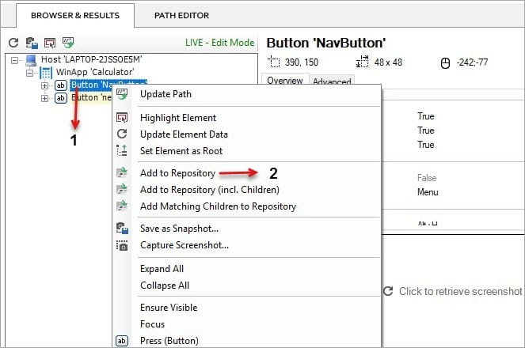Collapse the WinApp 'Calculator' tree node
525x348 pixels.
click(x=29, y=73)
